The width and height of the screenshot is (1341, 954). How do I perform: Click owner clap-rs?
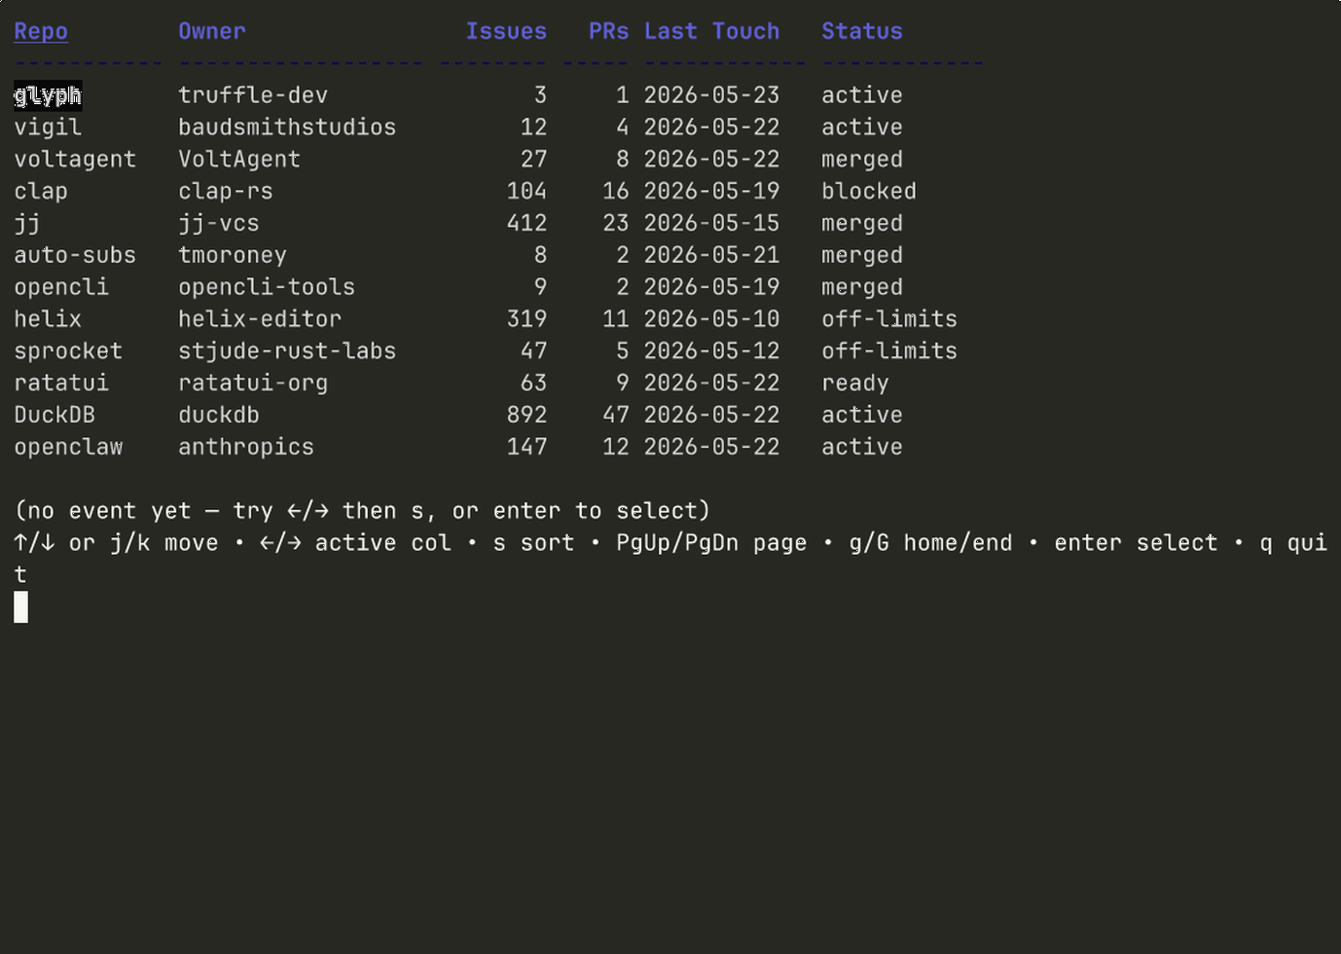pos(226,192)
